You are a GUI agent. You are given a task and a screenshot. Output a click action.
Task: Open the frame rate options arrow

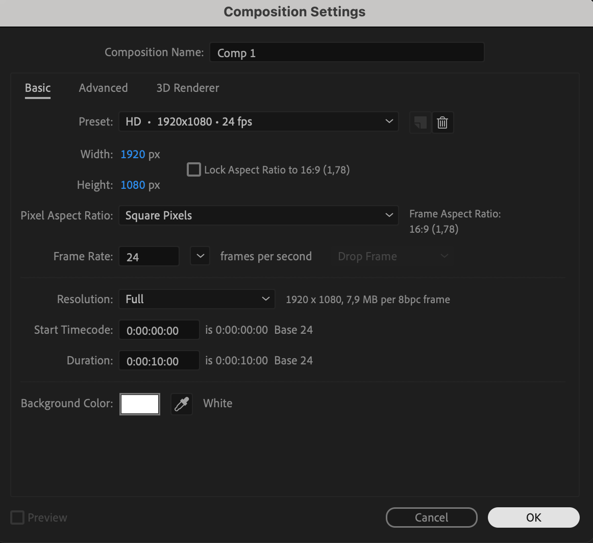tap(200, 256)
